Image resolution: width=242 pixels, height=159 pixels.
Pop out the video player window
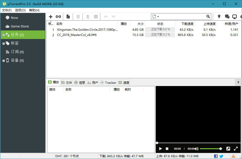228,149
